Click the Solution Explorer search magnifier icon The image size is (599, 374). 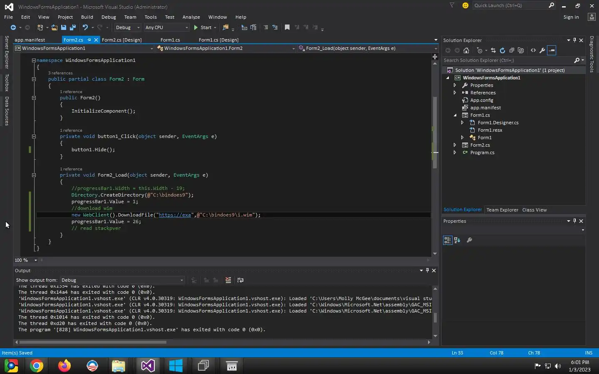[577, 60]
